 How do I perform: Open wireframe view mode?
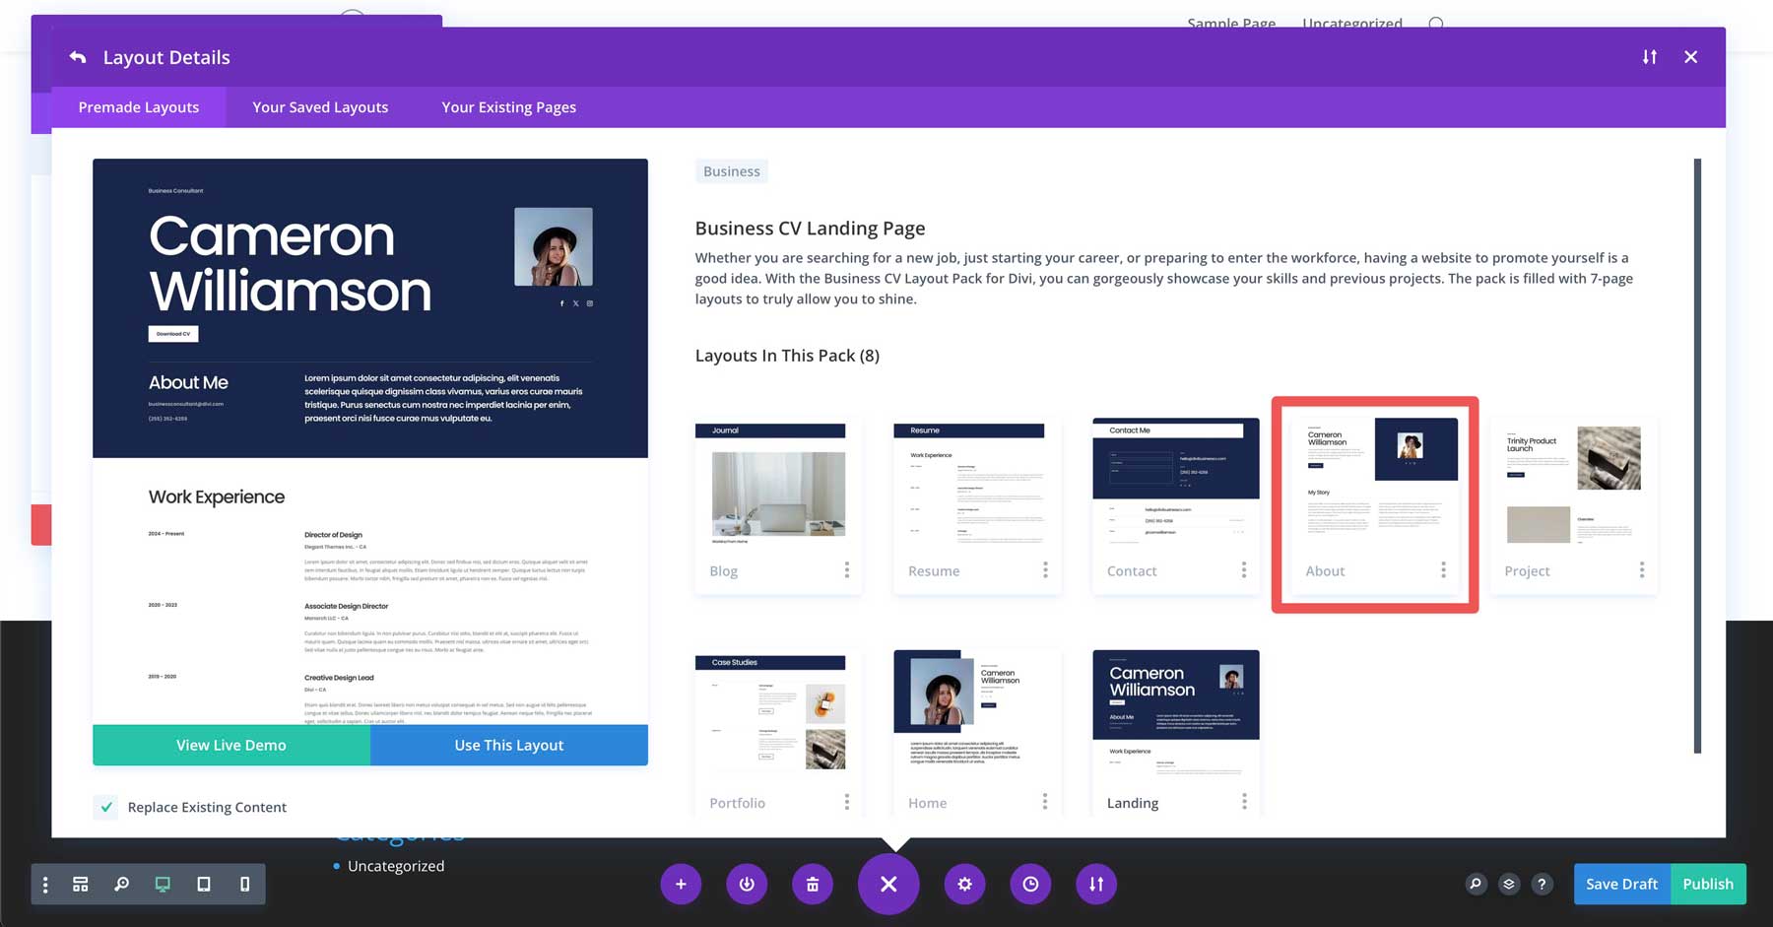pyautogui.click(x=80, y=884)
